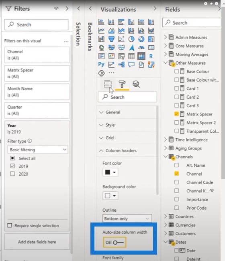Select the Scatter chart visualization icon
The height and width of the screenshot is (261, 225).
click(x=121, y=39)
